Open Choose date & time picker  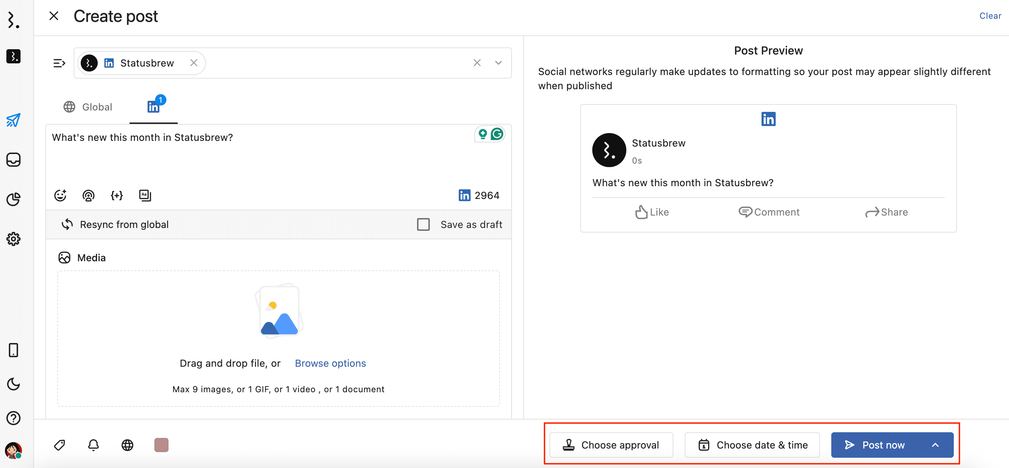[752, 445]
